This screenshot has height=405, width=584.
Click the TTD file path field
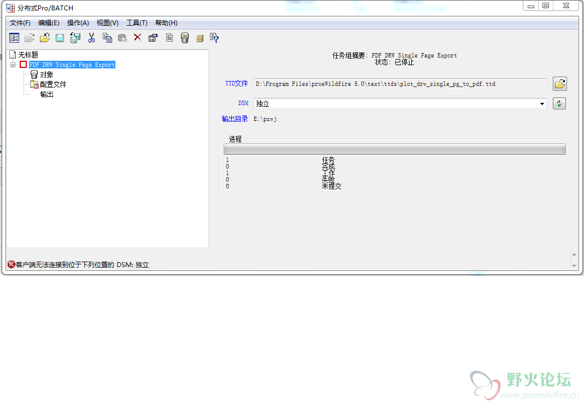click(400, 84)
